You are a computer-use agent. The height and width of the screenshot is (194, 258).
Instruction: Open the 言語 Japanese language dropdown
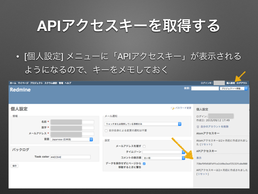click(72, 139)
